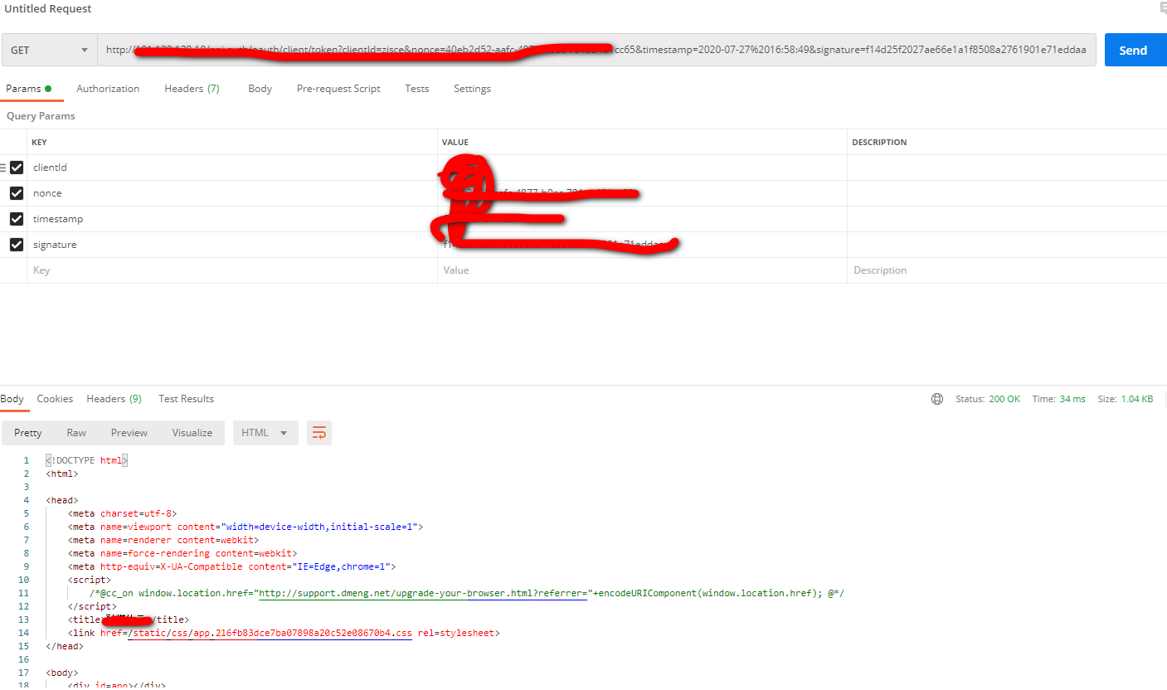Click the VALUE column header
This screenshot has height=690, width=1167.
point(455,143)
